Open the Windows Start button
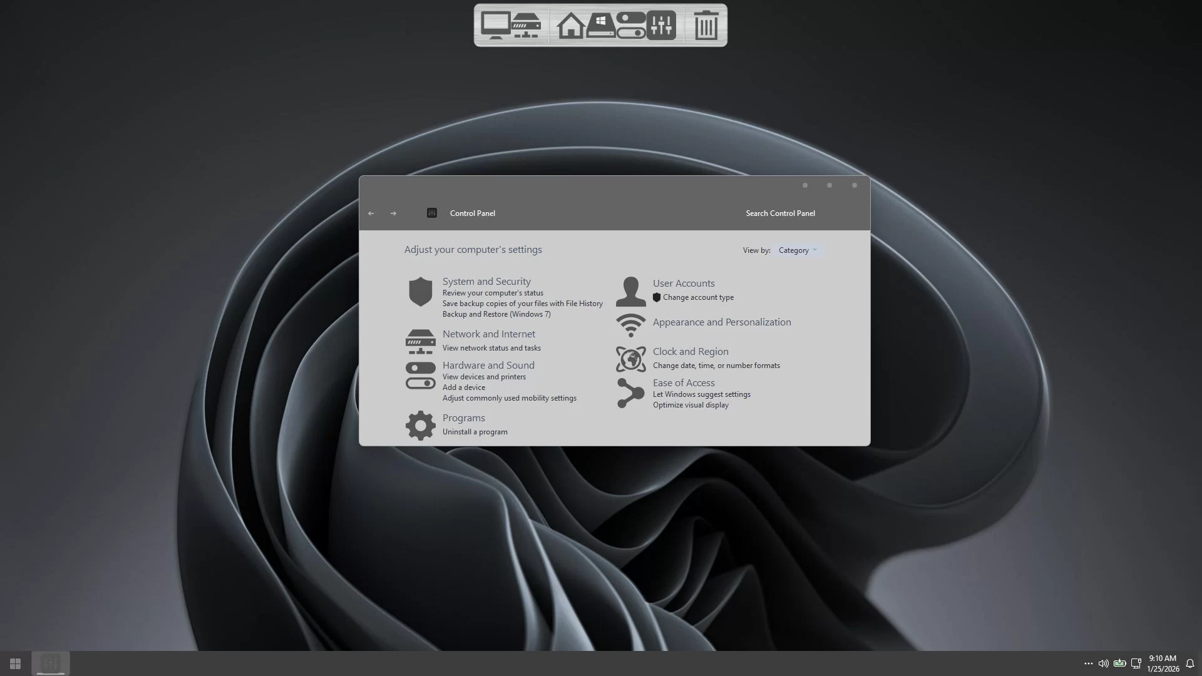Viewport: 1202px width, 676px height. 15,663
